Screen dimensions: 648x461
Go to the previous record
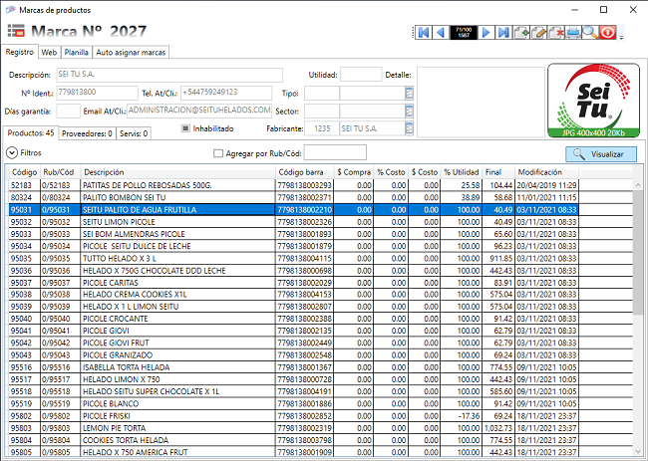click(x=441, y=32)
